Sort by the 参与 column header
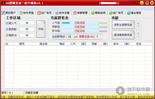The image size is (155, 99). [116, 44]
